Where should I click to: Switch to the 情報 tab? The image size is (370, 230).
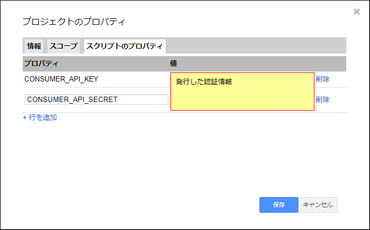coord(34,46)
